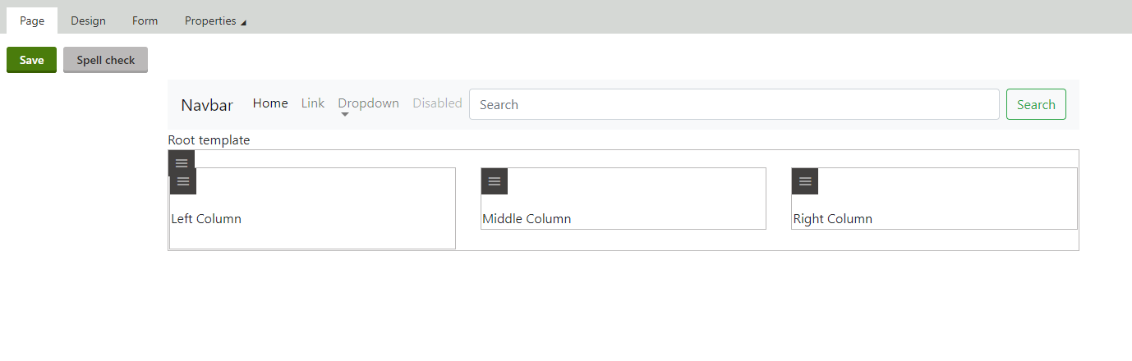Open Left Column zone menu icon

pos(183,181)
